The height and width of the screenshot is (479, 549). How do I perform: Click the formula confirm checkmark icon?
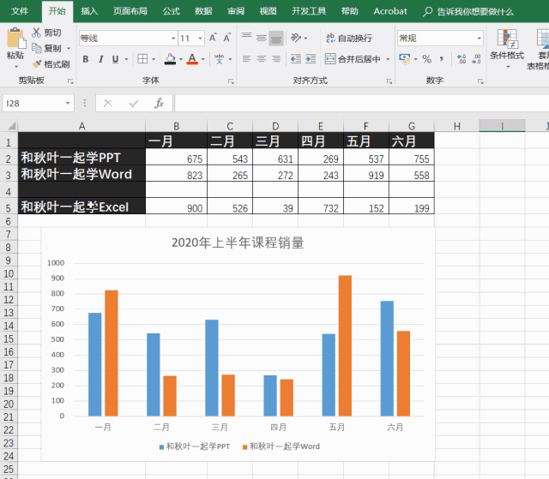tap(134, 103)
